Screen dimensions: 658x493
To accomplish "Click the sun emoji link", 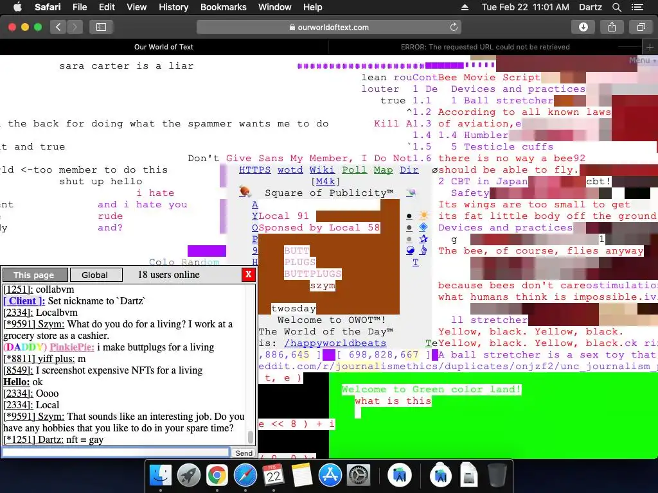I will coord(423,216).
